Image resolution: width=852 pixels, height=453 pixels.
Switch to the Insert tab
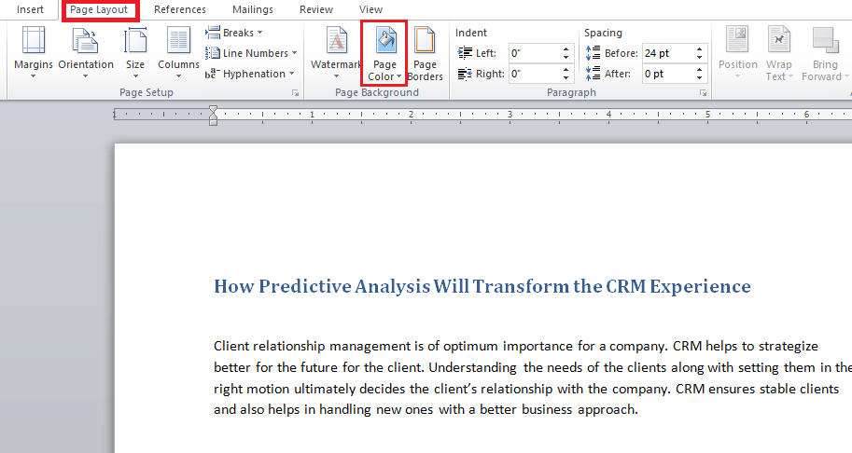tap(30, 9)
